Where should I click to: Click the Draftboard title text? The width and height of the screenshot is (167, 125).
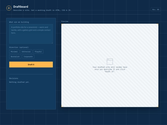click(x=21, y=7)
